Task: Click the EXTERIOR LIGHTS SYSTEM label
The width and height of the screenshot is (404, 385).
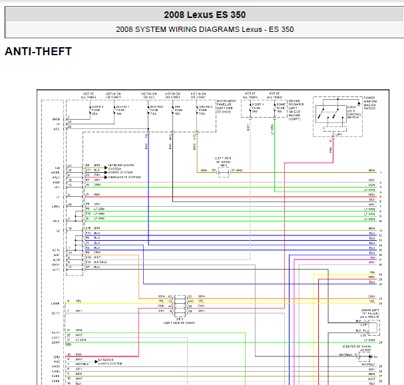Action: 110,362
